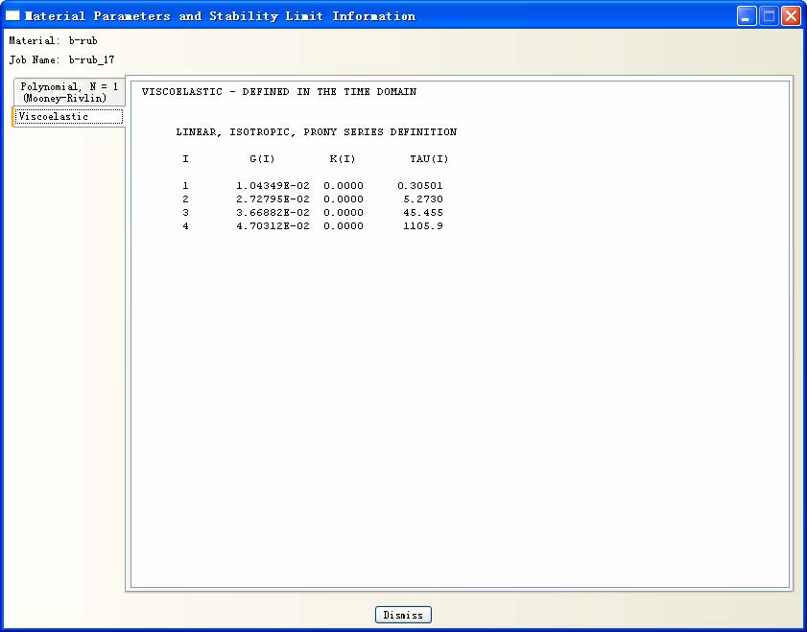Click the G value 1.04349E-02

[273, 186]
